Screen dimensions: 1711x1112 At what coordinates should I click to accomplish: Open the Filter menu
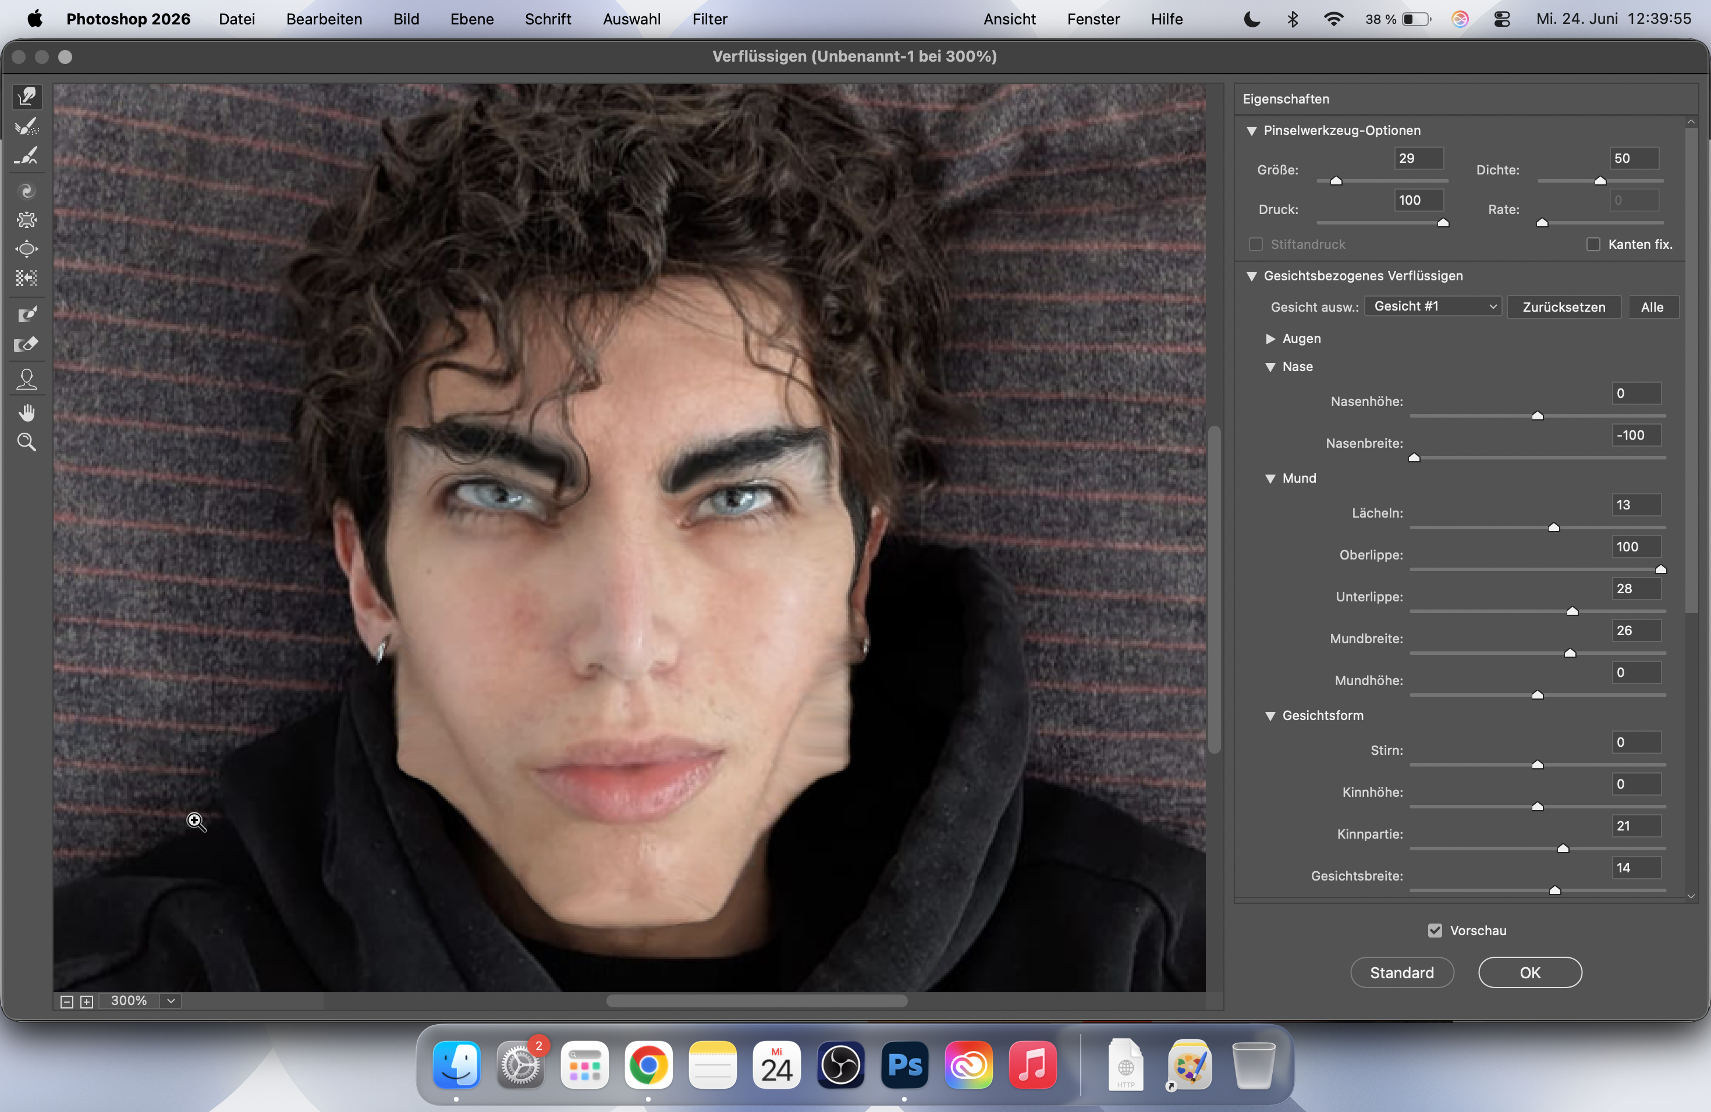coord(709,19)
